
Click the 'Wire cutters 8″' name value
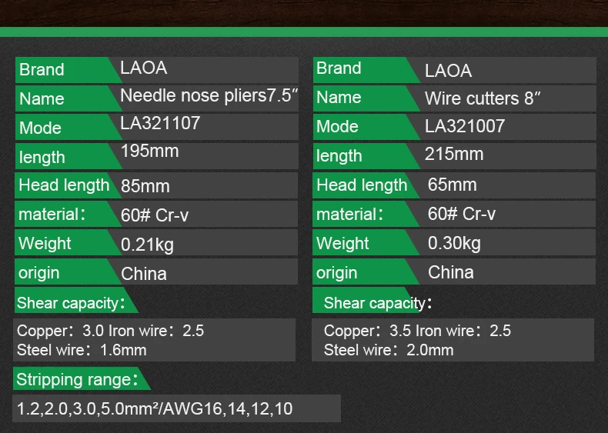coord(483,98)
